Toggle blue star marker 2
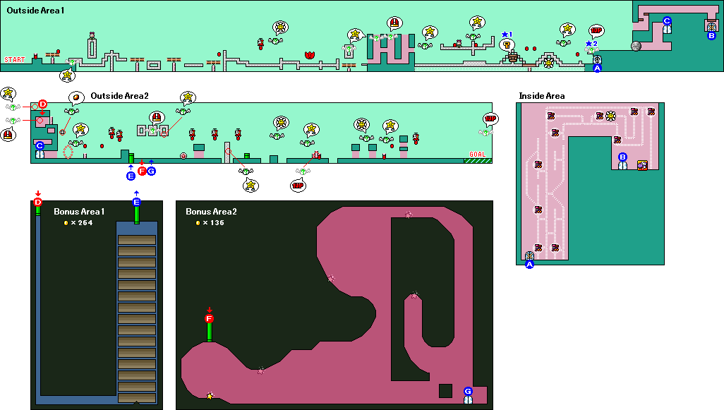This screenshot has height=410, width=724. [592, 44]
